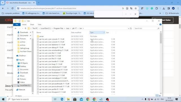Open Task View on taskbar
The height and width of the screenshot is (102, 181).
(x=55, y=99)
